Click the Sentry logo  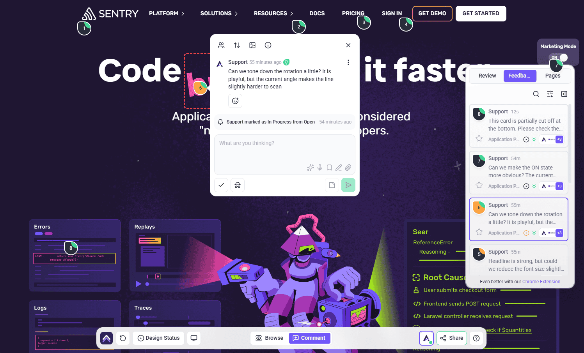110,14
